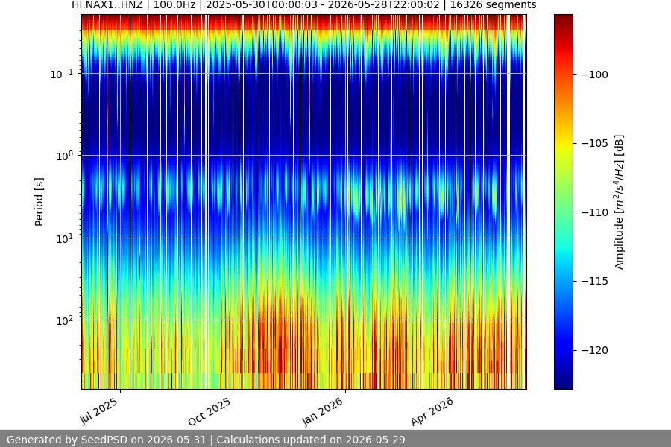Click the 'Period [s]' y-axis label
The image size is (671, 447).
(39, 202)
